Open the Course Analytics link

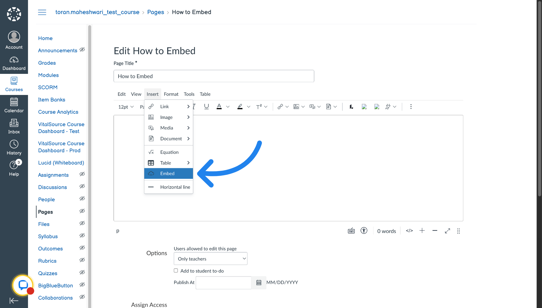tap(58, 112)
